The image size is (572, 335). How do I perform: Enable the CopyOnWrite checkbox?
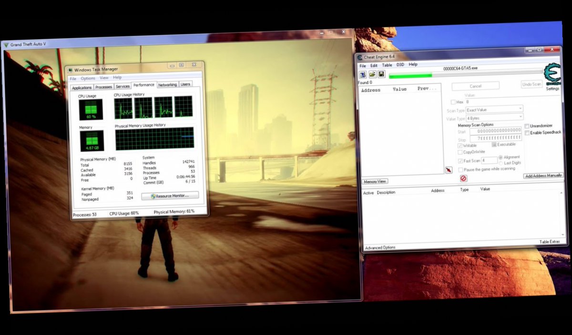point(460,152)
